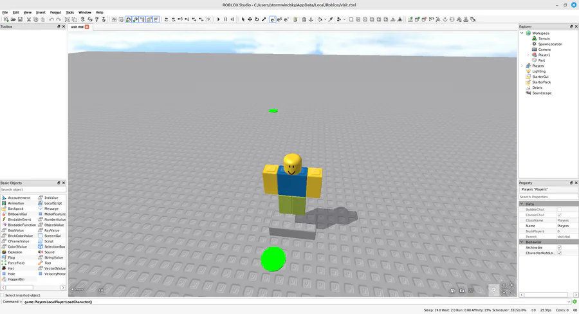Click the help question mark in viewport
The height and width of the screenshot is (314, 579).
coord(493,290)
